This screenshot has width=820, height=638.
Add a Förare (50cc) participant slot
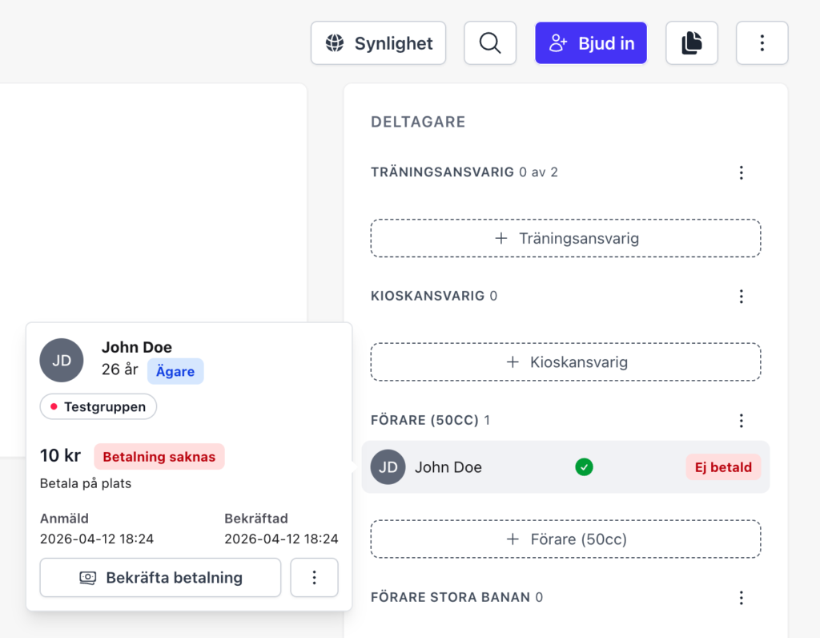point(565,539)
